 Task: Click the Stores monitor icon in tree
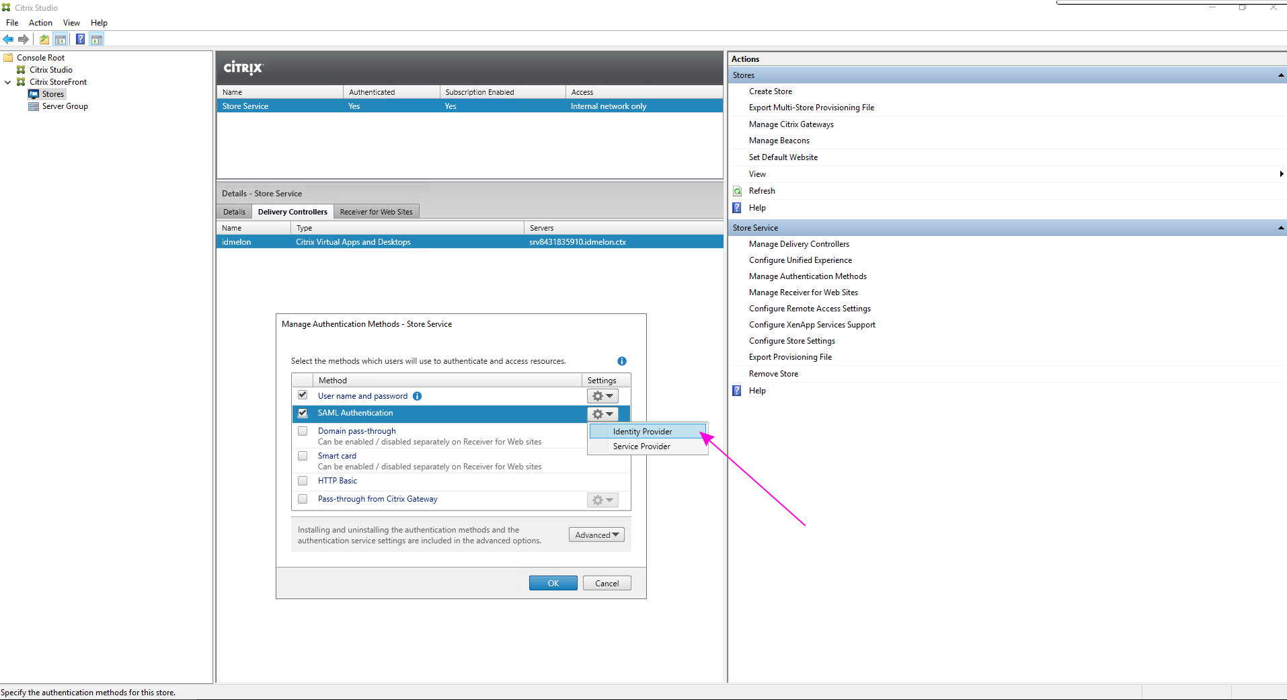34,94
